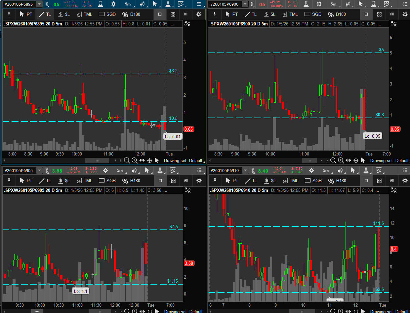Image resolution: width=410 pixels, height=313 pixels.
Task: Switch to single-chart view in P6905 toolbar
Action: [x=160, y=181]
